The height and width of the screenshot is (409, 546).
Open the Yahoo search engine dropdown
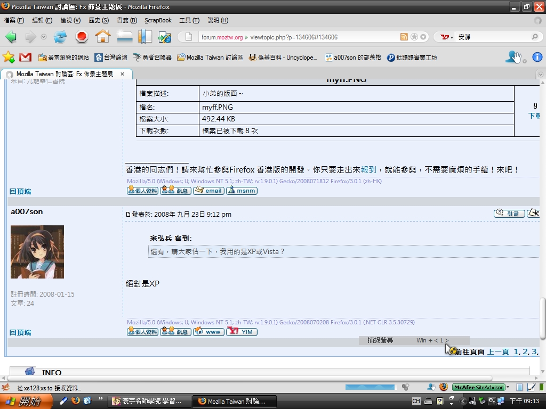pos(446,37)
